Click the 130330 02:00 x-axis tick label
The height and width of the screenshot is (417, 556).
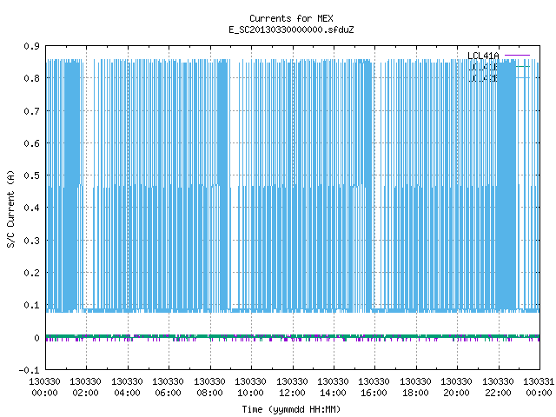pyautogui.click(x=85, y=387)
